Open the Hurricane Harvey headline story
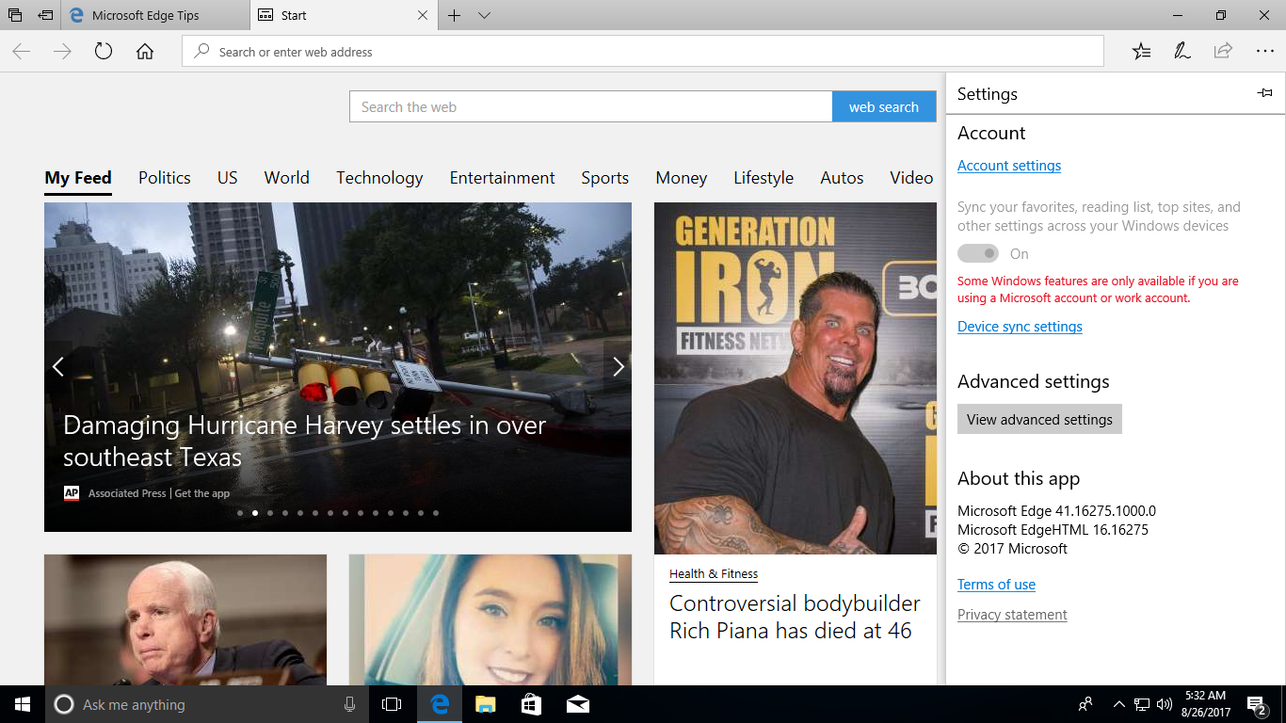 [304, 441]
